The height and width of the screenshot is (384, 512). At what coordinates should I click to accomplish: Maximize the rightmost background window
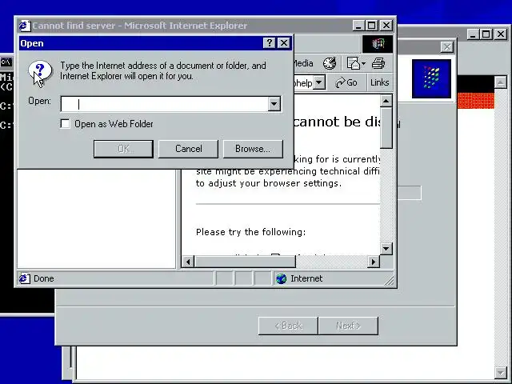click(486, 34)
